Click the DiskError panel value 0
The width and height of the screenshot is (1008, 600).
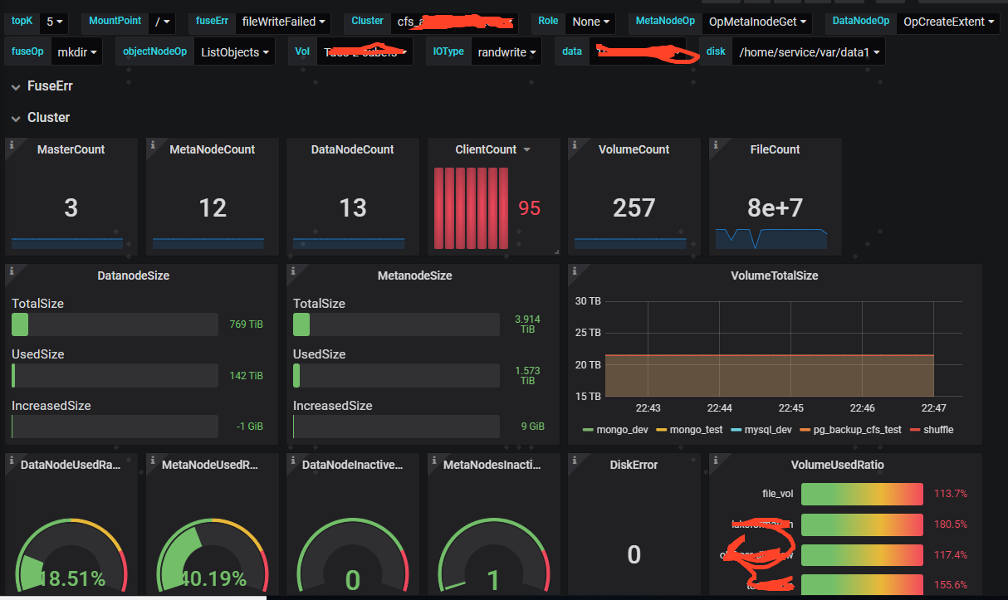pyautogui.click(x=634, y=554)
